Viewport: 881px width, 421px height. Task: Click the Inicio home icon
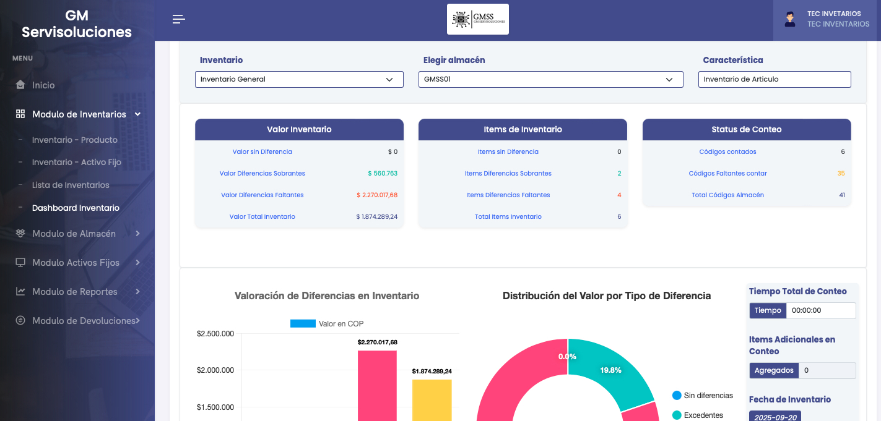[20, 85]
